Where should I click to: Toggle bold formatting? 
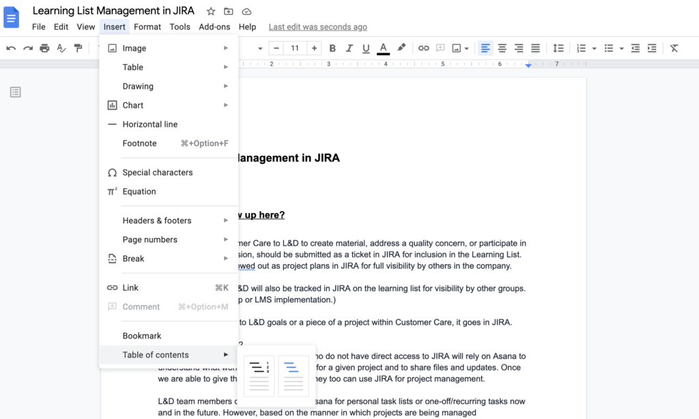coord(332,48)
